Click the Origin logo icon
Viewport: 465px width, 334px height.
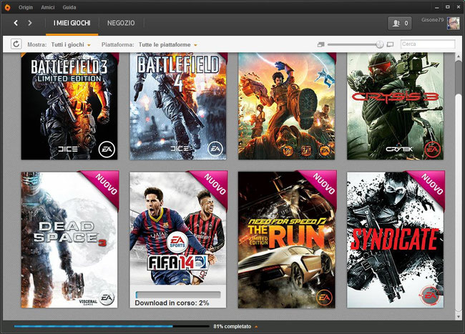pos(7,7)
